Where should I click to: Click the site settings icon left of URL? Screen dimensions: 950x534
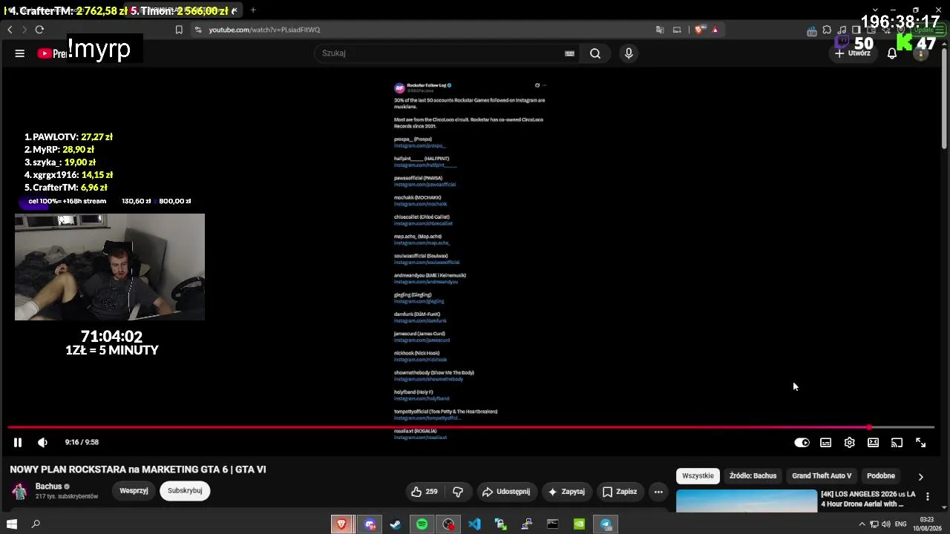point(197,30)
